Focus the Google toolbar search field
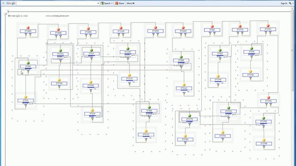This screenshot has height=166, width=296. pos(56,3)
